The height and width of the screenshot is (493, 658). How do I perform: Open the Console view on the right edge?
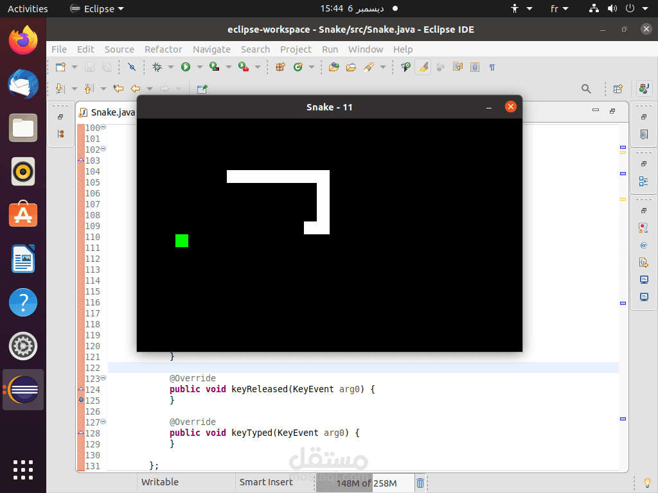click(x=644, y=279)
